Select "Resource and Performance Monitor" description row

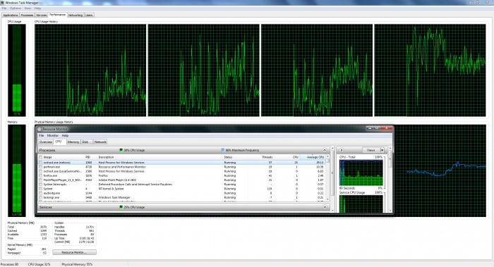coord(122,167)
